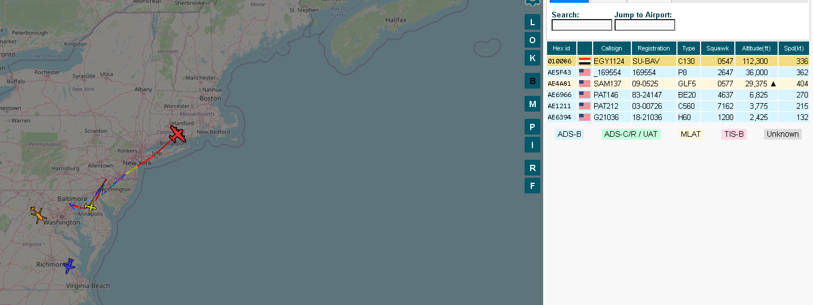
Task: Select the _169554 callsign row
Action: (x=678, y=72)
